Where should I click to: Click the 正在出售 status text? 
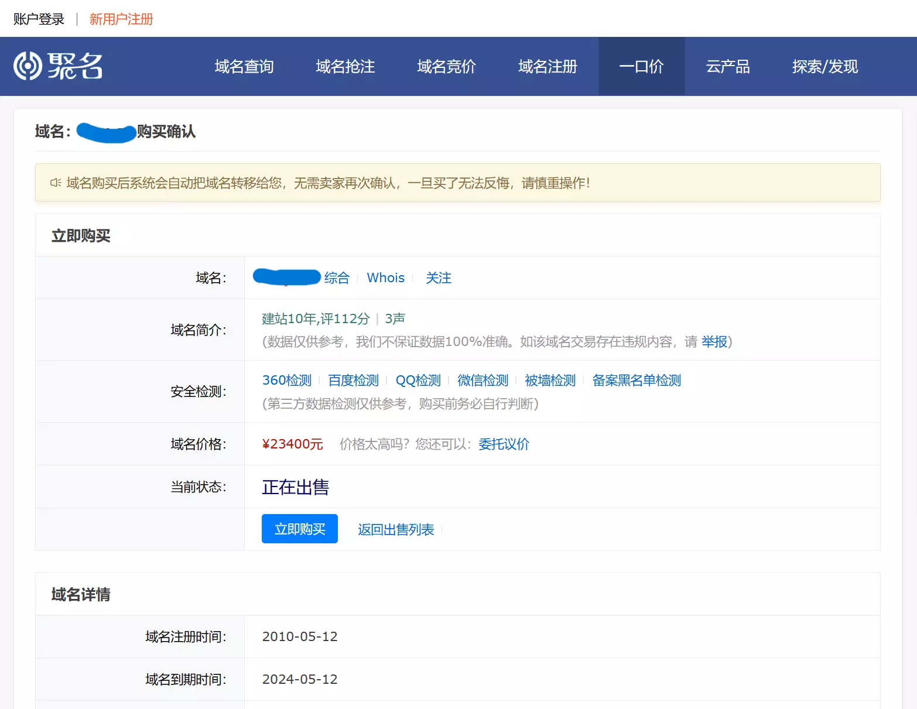point(296,487)
